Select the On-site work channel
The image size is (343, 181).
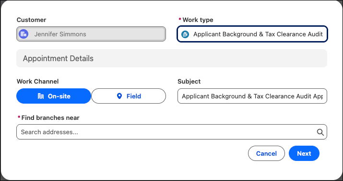[54, 96]
